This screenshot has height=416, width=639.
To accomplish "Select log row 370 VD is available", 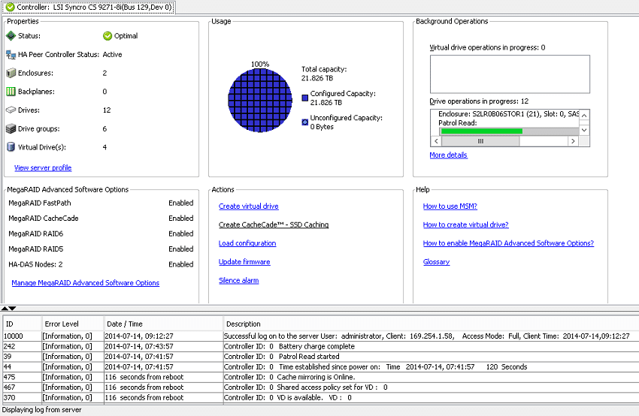I will point(321,398).
